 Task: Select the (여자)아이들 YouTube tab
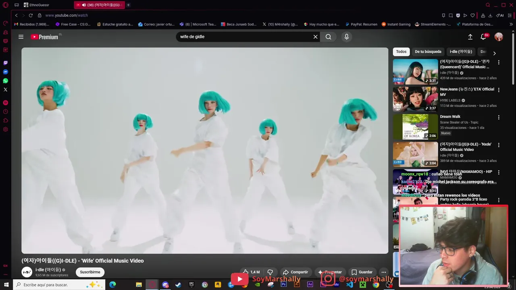pos(99,5)
